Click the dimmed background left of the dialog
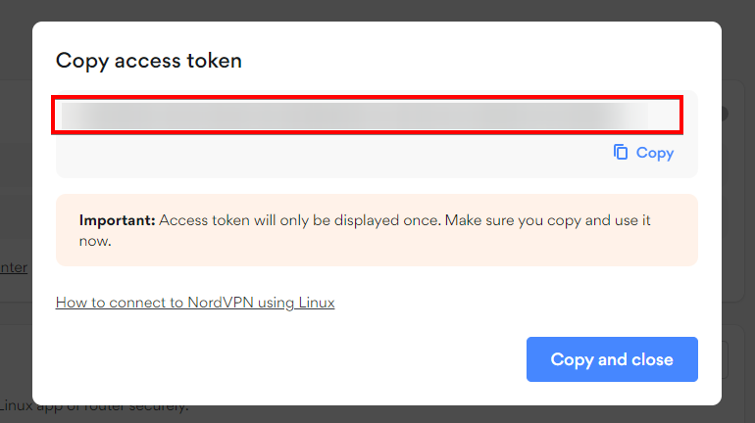This screenshot has width=755, height=423. (x=15, y=176)
